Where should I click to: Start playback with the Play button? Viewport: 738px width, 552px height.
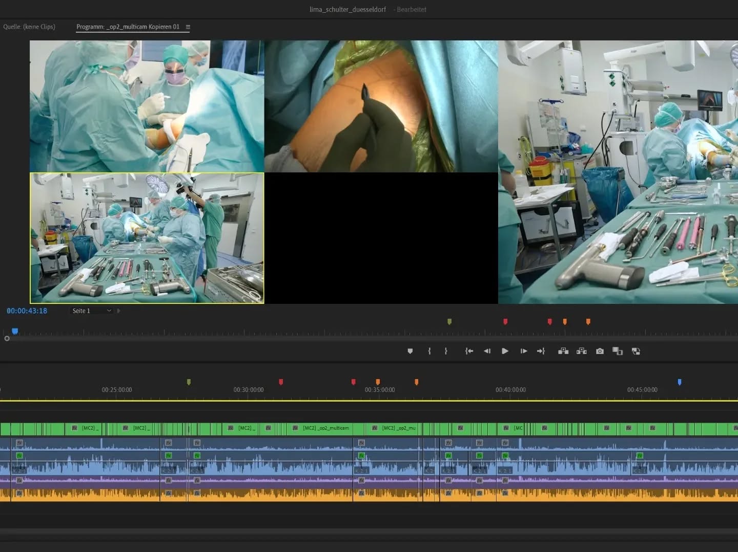tap(505, 351)
